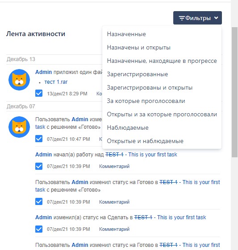
Task: Click Admin in изменил(а) статус на Сделать entry
Action: click(x=43, y=217)
